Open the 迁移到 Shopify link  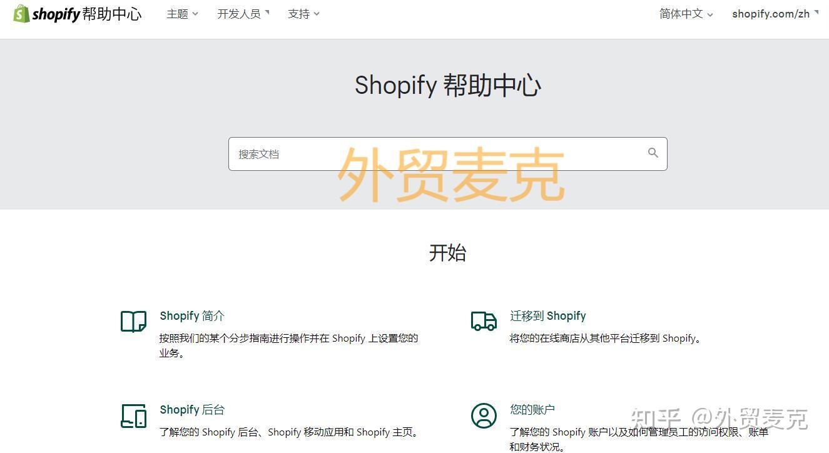click(x=547, y=316)
